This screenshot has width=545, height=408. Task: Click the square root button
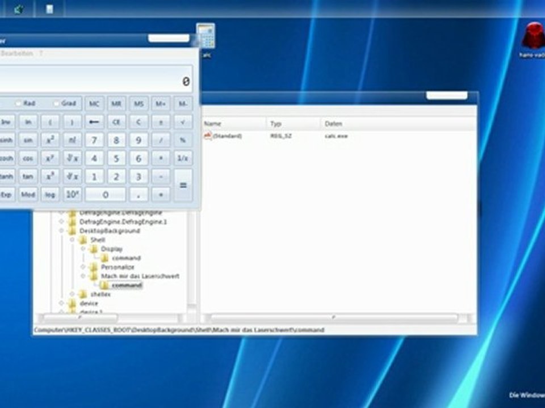click(183, 122)
